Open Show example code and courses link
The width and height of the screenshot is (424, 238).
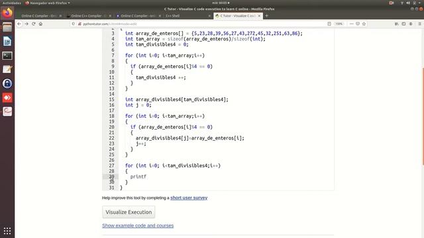click(138, 225)
